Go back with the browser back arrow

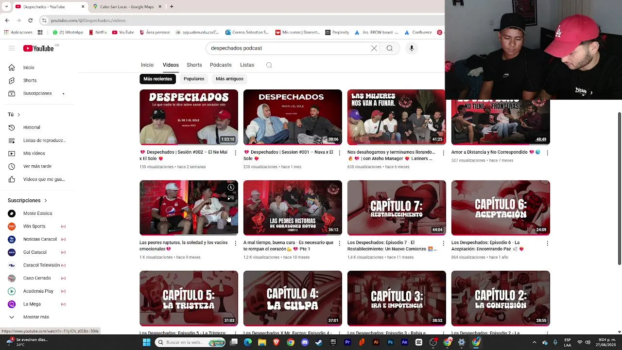click(x=7, y=20)
